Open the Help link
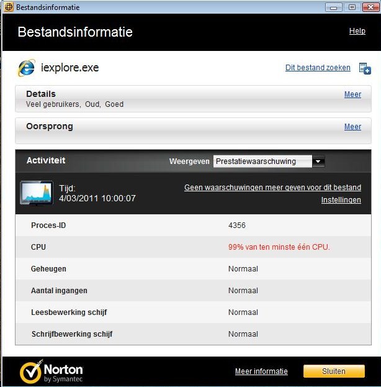Image resolution: width=381 pixels, height=387 pixels. pos(357,31)
